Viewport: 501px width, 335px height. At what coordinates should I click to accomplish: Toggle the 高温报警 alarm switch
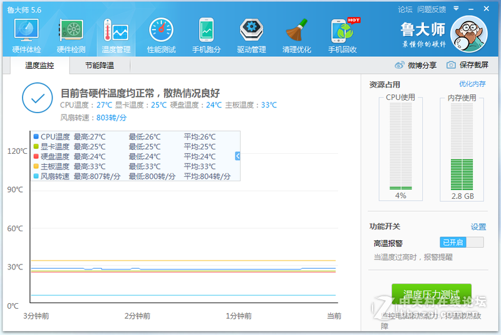click(x=462, y=242)
